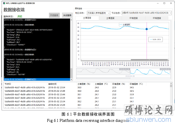Click the 节点ID column header
This screenshot has width=178, height=125.
tap(8, 84)
